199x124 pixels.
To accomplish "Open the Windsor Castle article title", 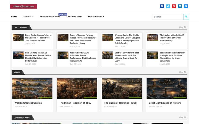I will tap(127, 39).
